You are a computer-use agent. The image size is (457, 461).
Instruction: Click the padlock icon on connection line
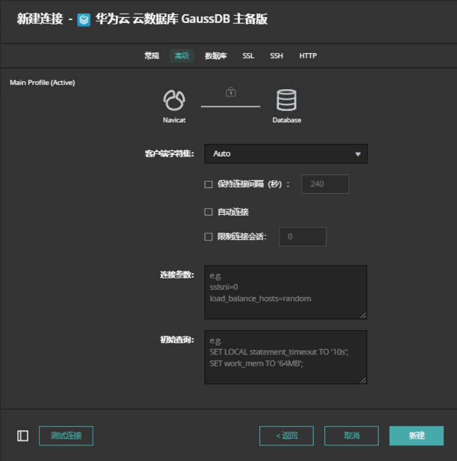[x=231, y=92]
